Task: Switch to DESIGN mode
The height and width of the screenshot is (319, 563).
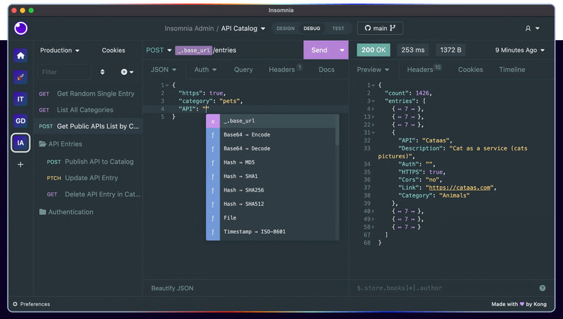Action: [285, 29]
